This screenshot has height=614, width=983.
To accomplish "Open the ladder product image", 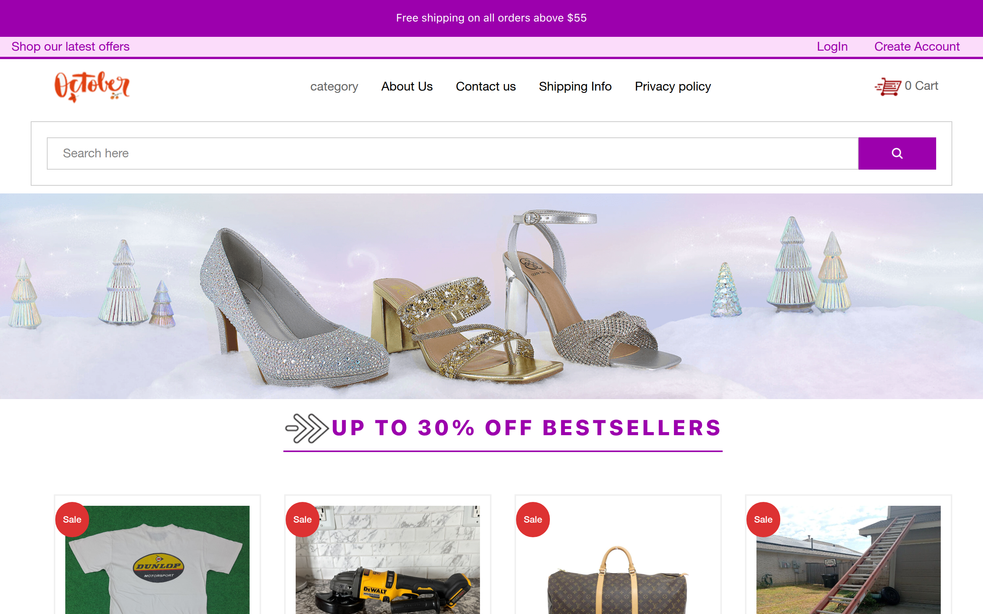I will coord(848,560).
